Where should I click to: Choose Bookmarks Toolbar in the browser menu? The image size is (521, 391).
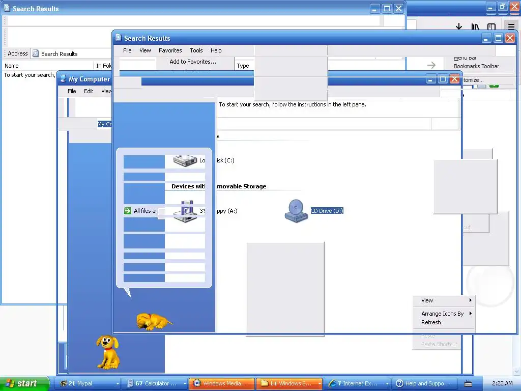tap(476, 66)
